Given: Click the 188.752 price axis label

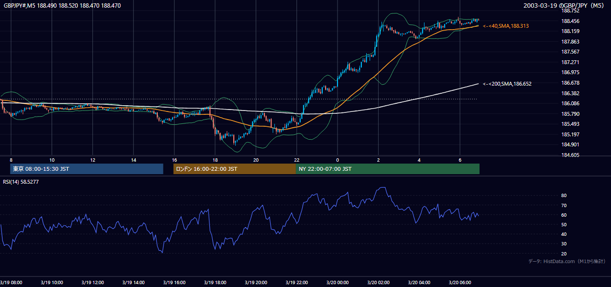Looking at the screenshot, I should (570, 11).
